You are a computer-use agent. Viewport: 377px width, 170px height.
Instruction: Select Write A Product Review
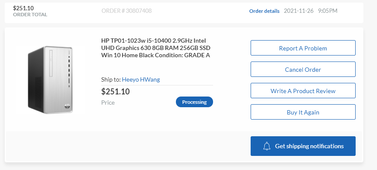(303, 91)
